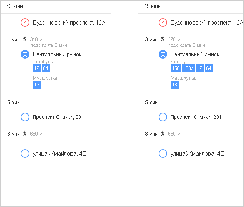Click the blue bus stop icon in the 28 мин route
Screen dimensions: 244x207
[x=163, y=54]
